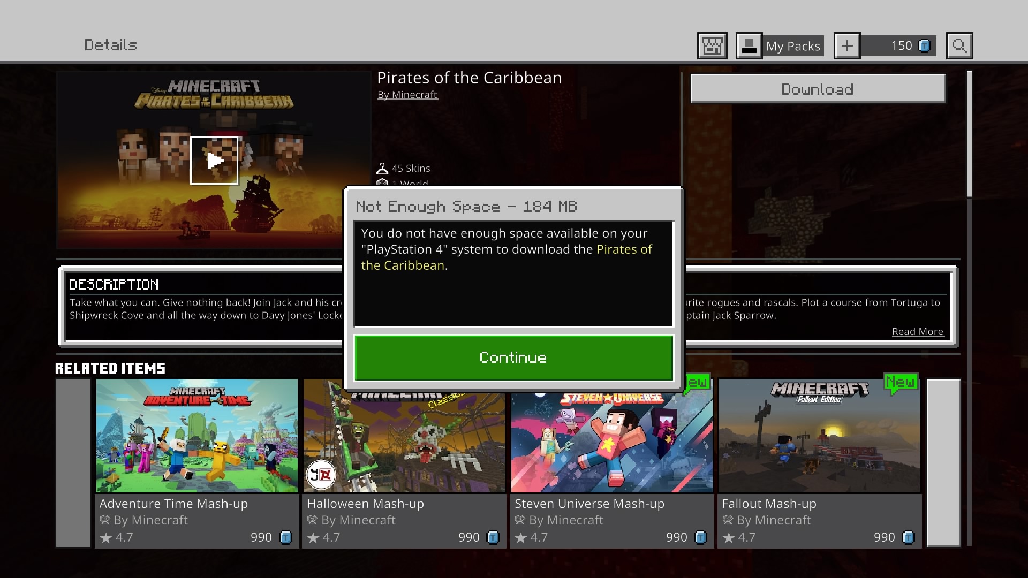Viewport: 1028px width, 578px height.
Task: Click the Minecoin icon next to 150
Action: 925,46
